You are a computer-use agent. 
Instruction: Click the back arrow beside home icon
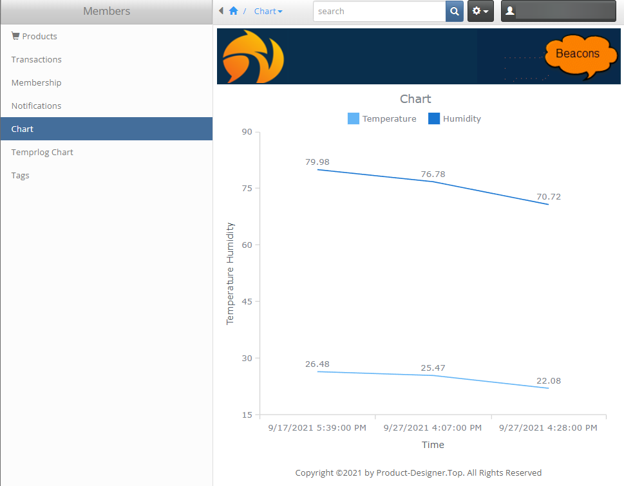coord(222,11)
